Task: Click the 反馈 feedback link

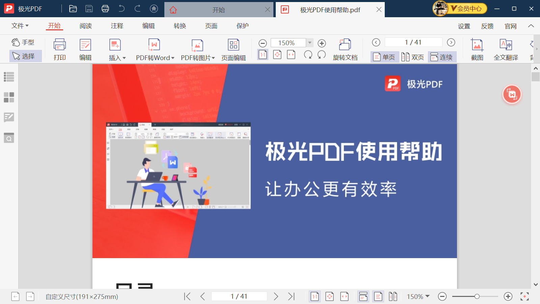Action: tap(487, 26)
